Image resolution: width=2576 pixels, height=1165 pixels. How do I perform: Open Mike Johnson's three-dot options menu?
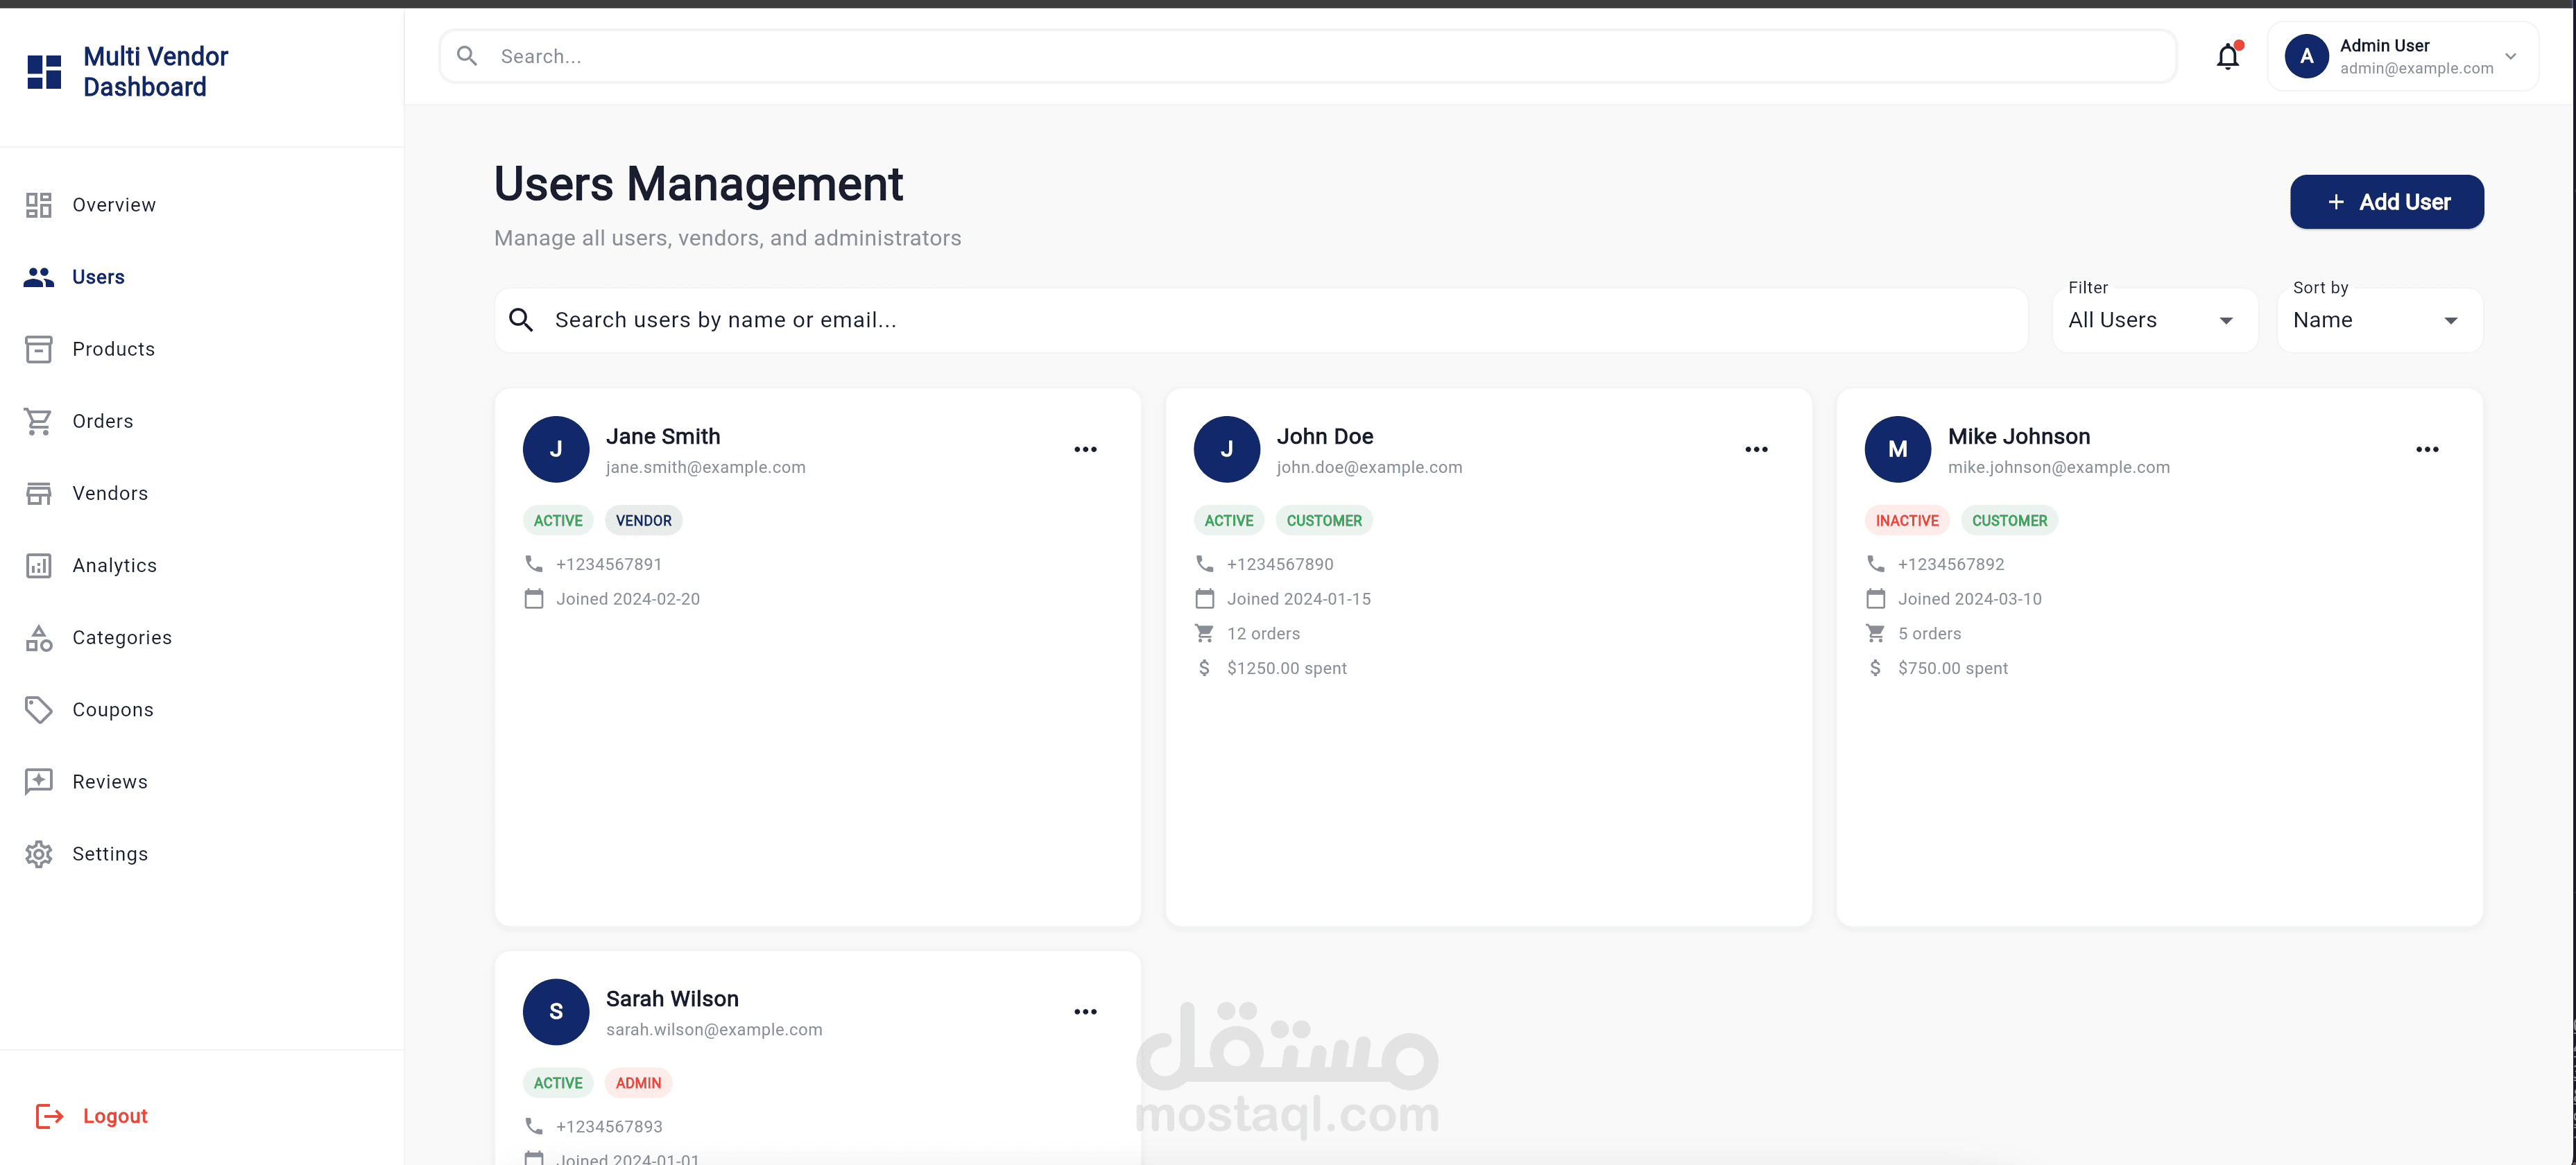(2427, 450)
